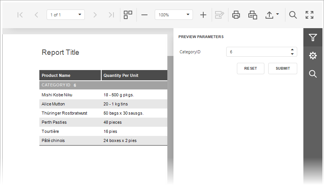The width and height of the screenshot is (324, 185).
Task: Open the Export To dropdown
Action: tap(272, 15)
